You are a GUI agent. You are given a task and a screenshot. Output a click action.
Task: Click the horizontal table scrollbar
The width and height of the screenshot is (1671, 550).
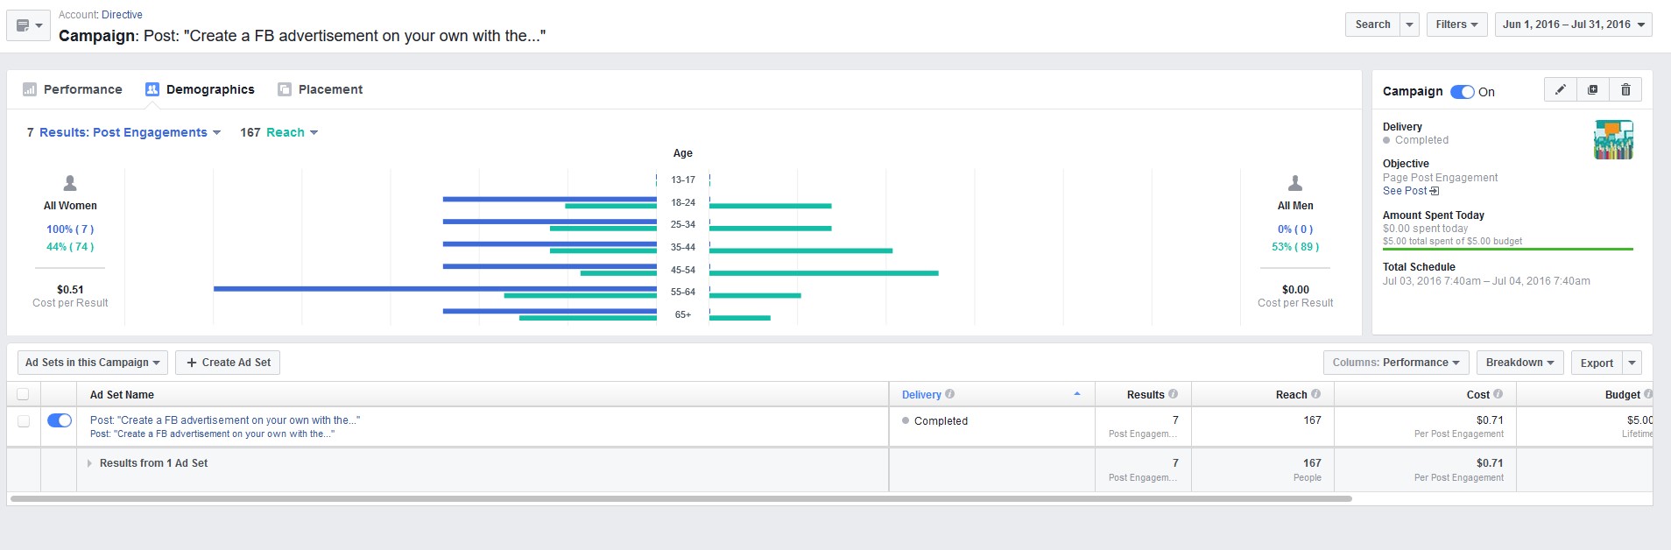pos(681,498)
